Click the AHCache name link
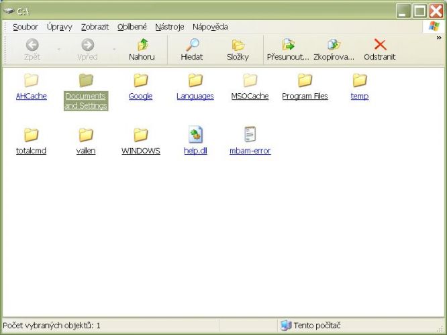Image resolution: width=447 pixels, height=335 pixels. (32, 96)
